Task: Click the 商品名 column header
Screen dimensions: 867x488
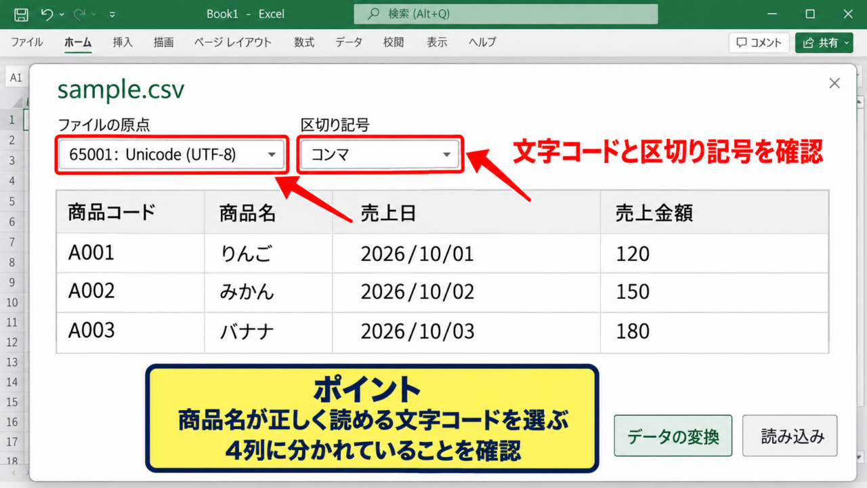Action: point(268,212)
